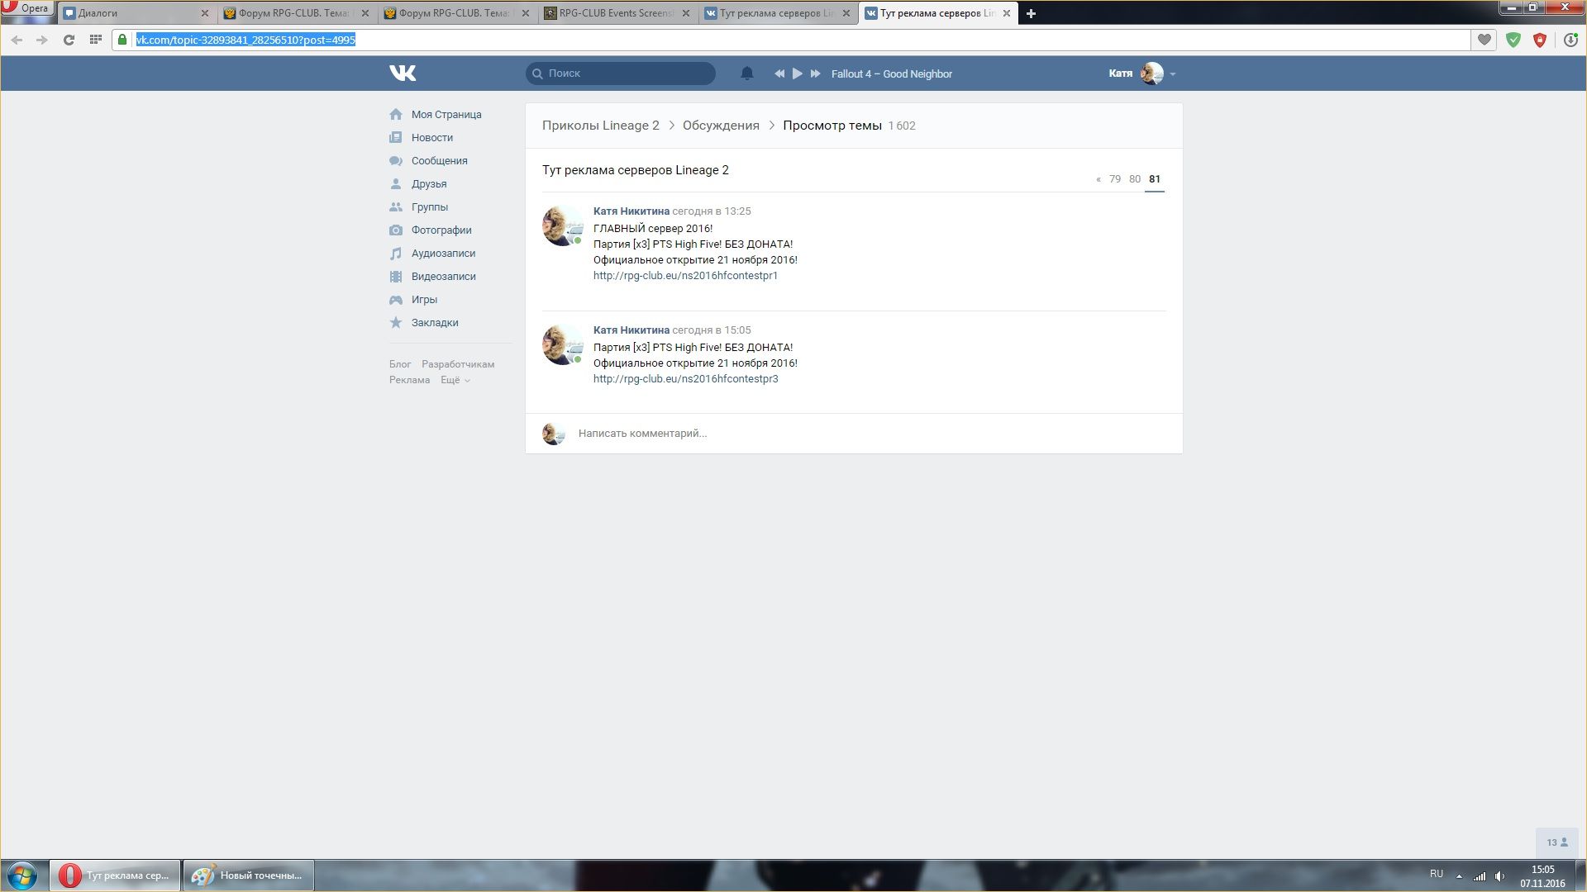This screenshot has width=1587, height=892.
Task: Open the Аудиозаписи sidebar item
Action: click(x=443, y=254)
